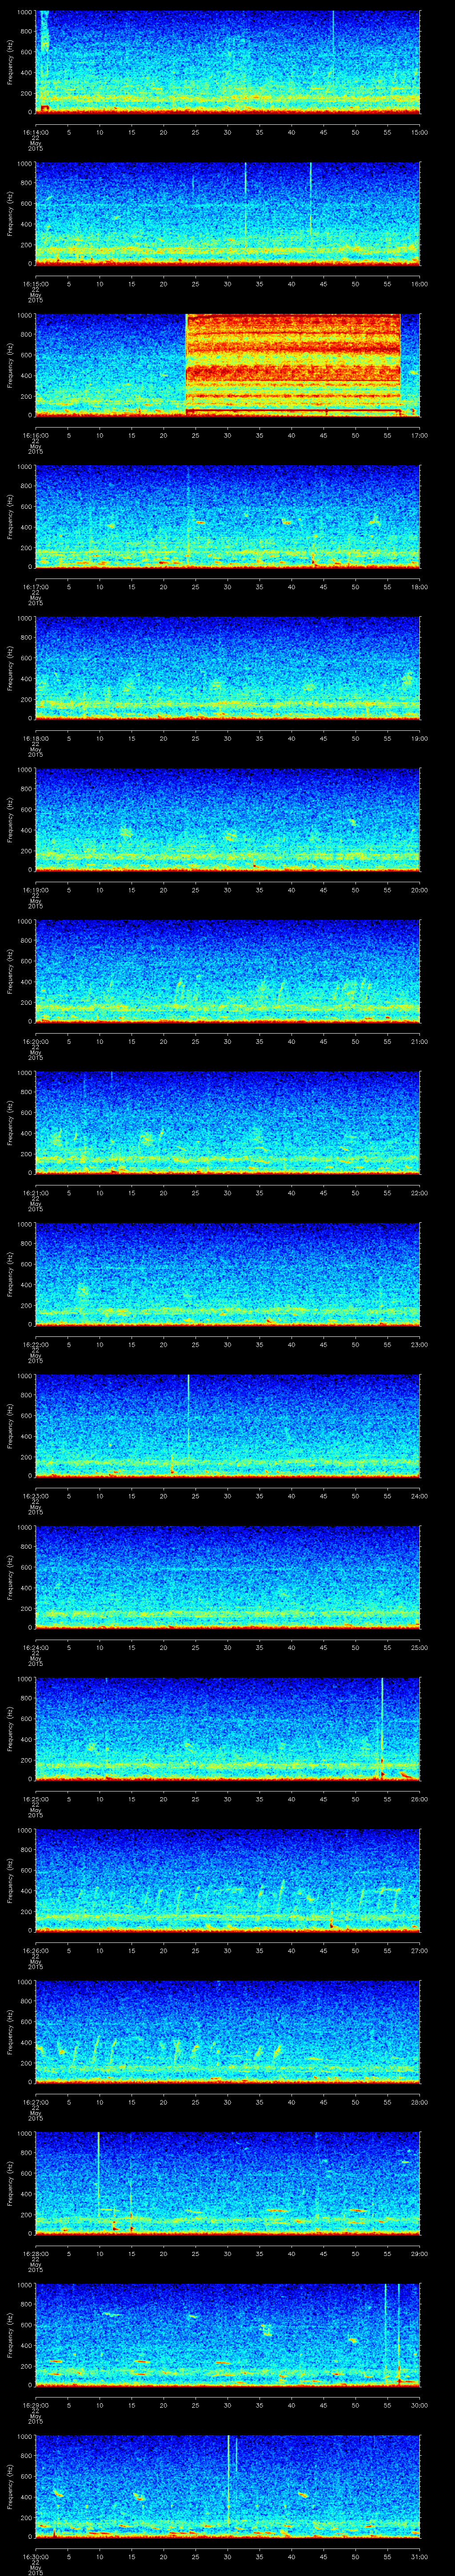Click the 16:27:00 start time label
455x2576 pixels.
click(x=35, y=2102)
